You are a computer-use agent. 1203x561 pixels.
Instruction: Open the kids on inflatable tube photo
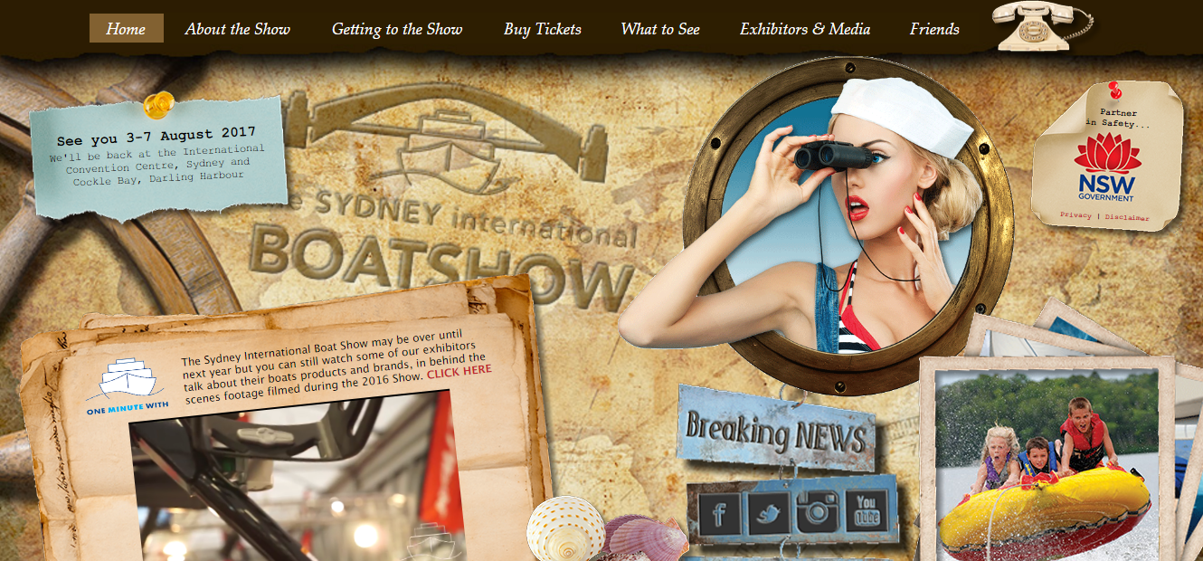pos(1047,464)
